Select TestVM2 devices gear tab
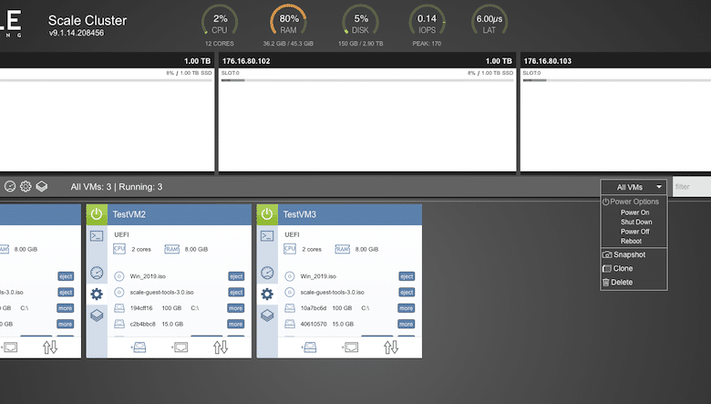711x404 pixels. (97, 295)
